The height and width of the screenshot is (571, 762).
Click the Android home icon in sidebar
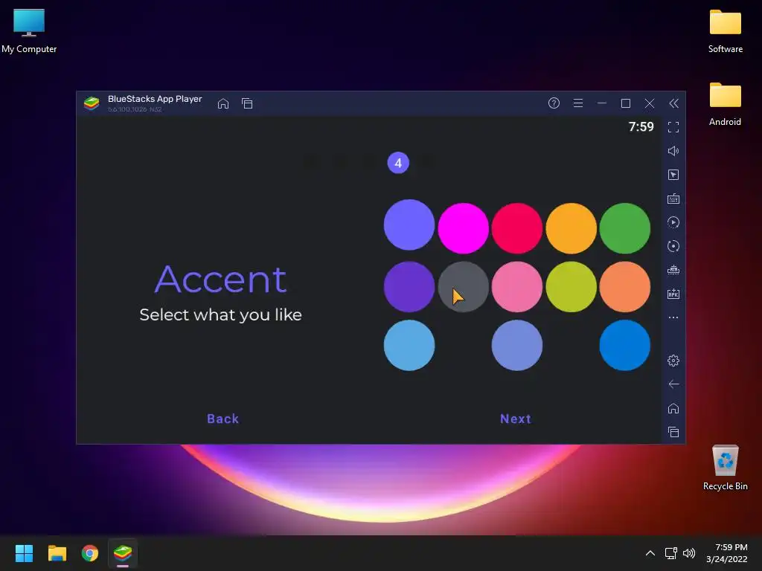point(673,408)
